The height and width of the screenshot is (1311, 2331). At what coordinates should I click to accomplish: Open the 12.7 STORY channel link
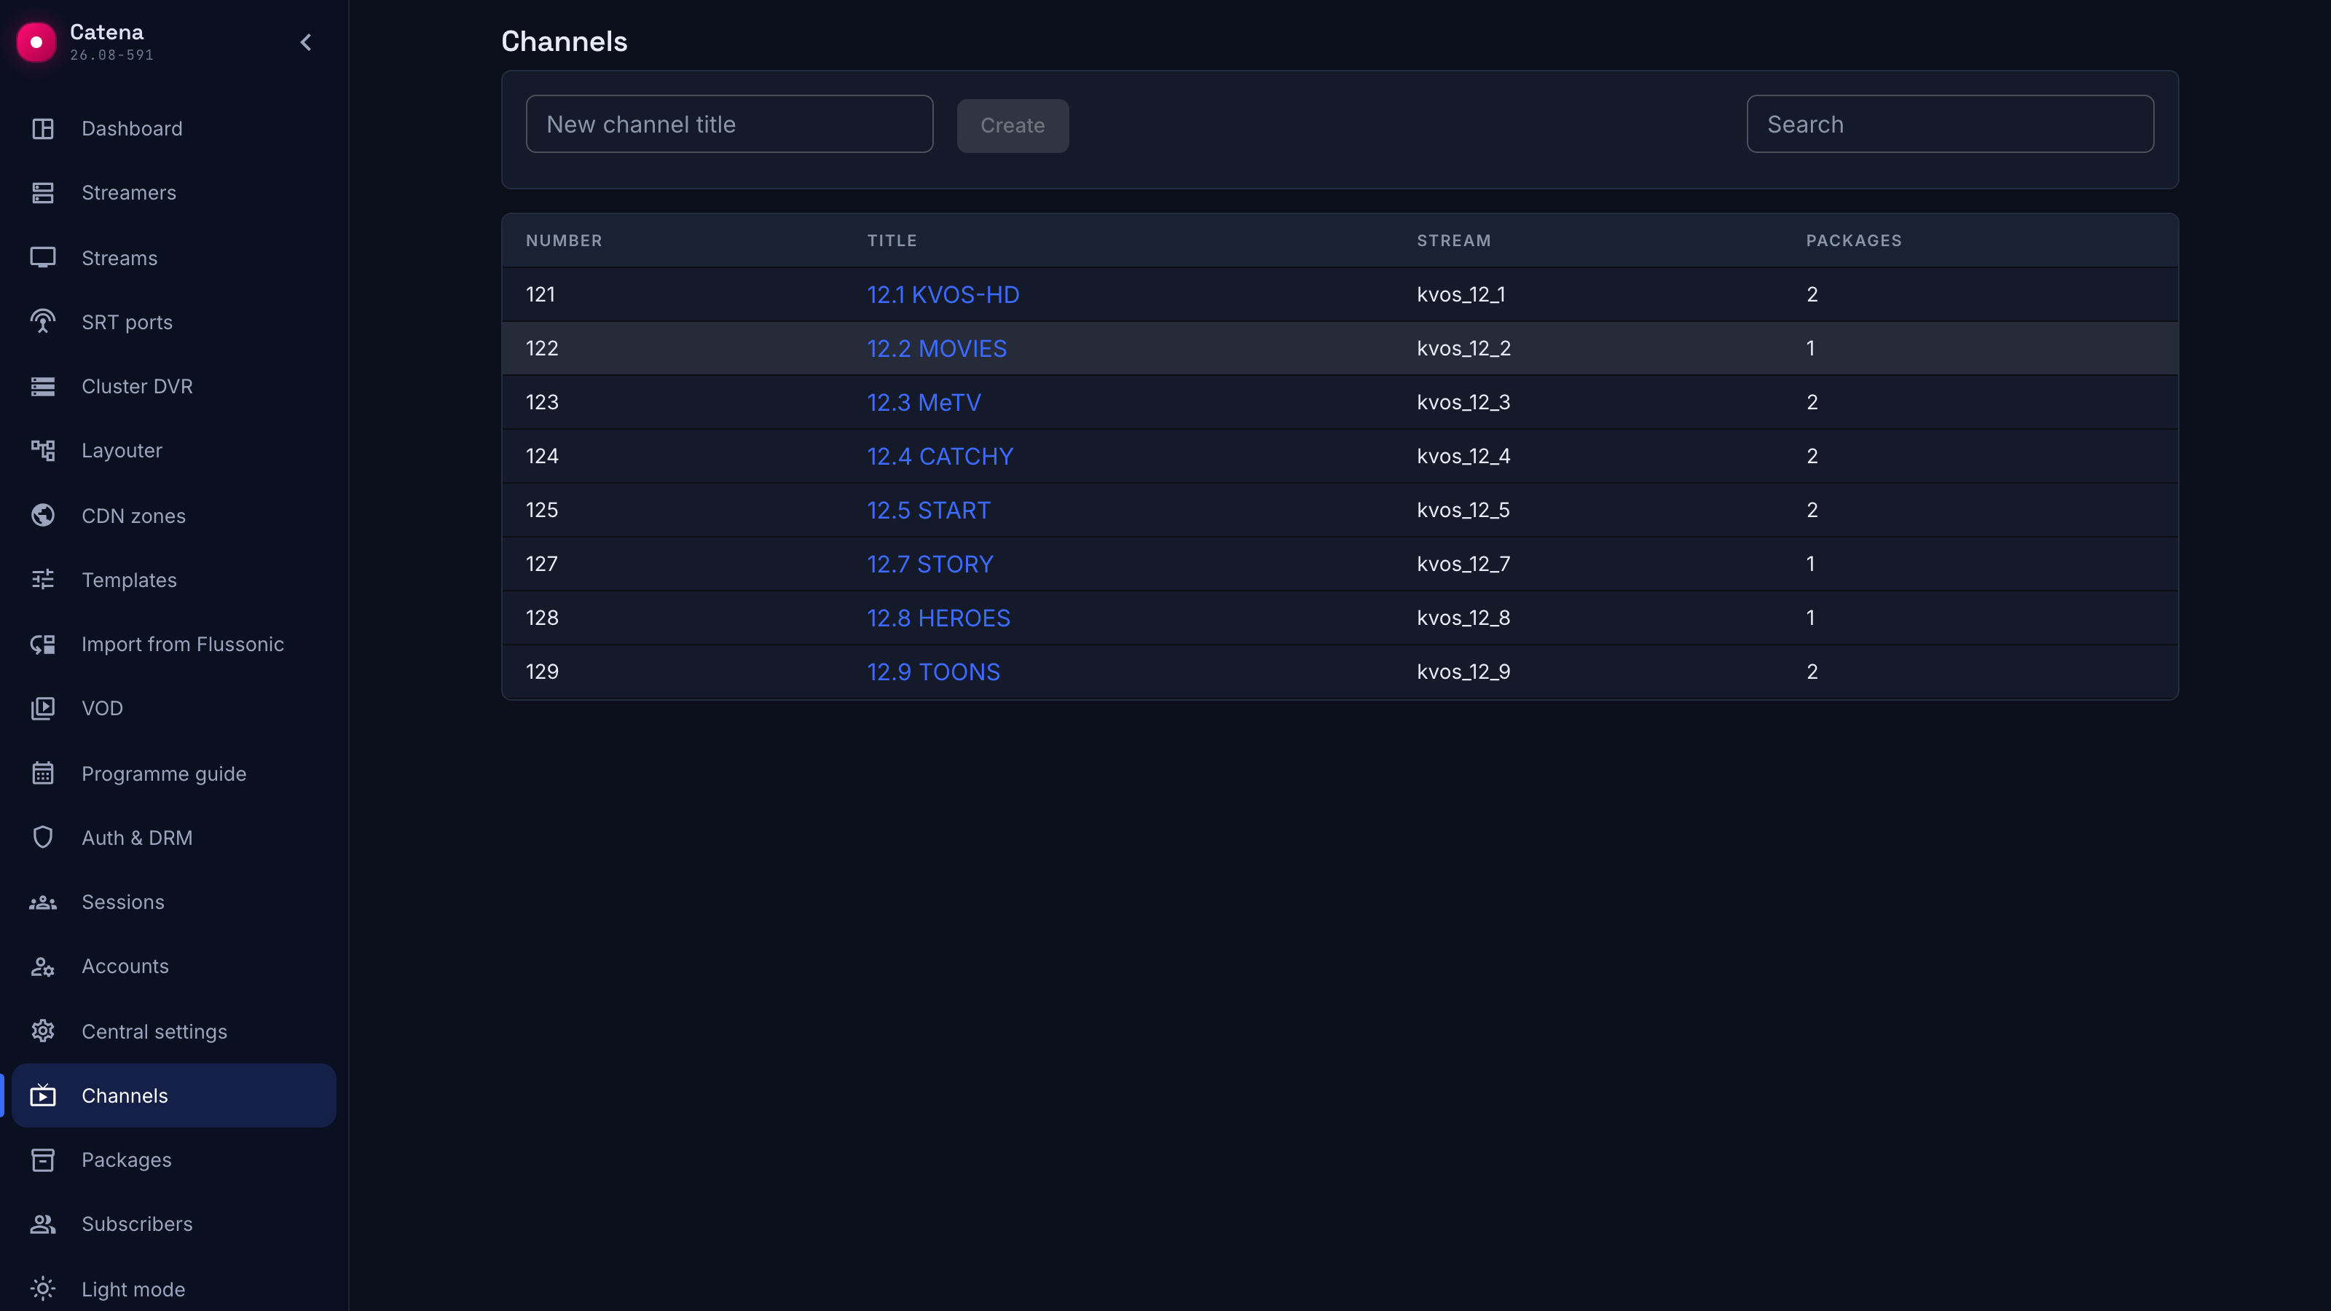pos(930,564)
